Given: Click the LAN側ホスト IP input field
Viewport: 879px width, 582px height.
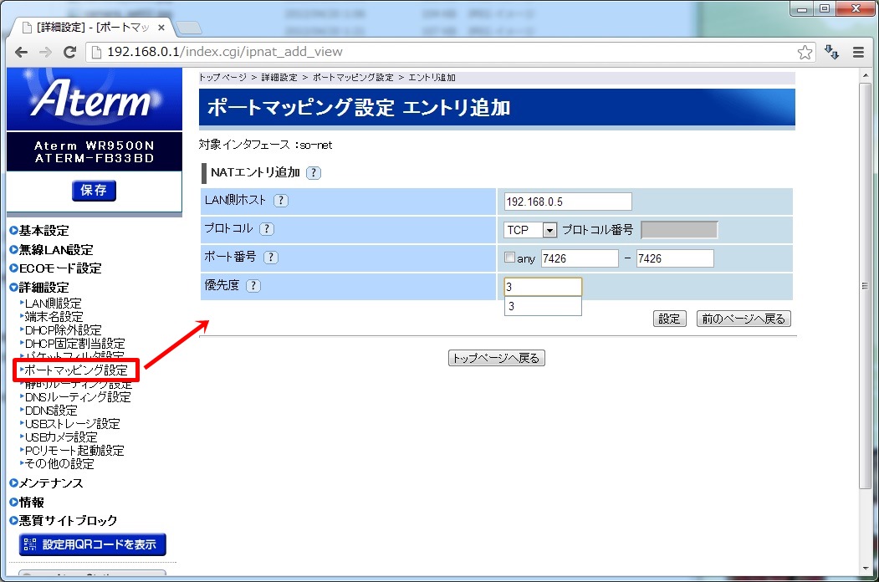Looking at the screenshot, I should pyautogui.click(x=568, y=202).
